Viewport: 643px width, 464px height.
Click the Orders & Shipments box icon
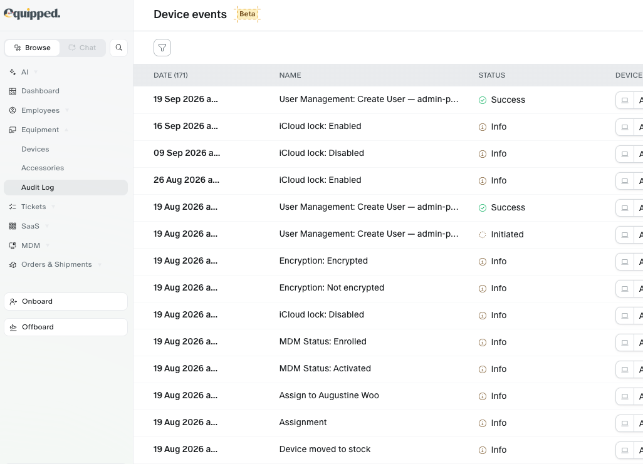pos(13,265)
